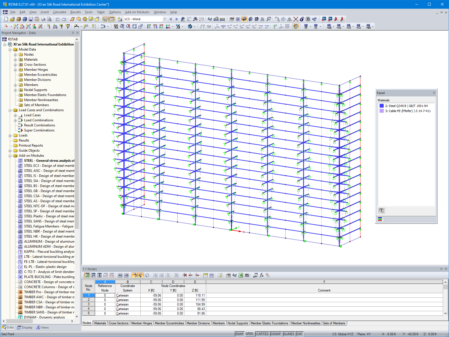Open KAPPA flexural buckling module
This screenshot has height=337, width=449.
49,252
